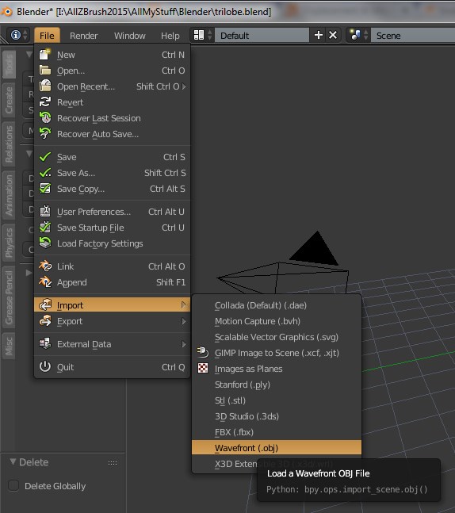Screen dimensions: 455x513
Task: Switch to the Relations tool shelf tab
Action: (x=9, y=144)
